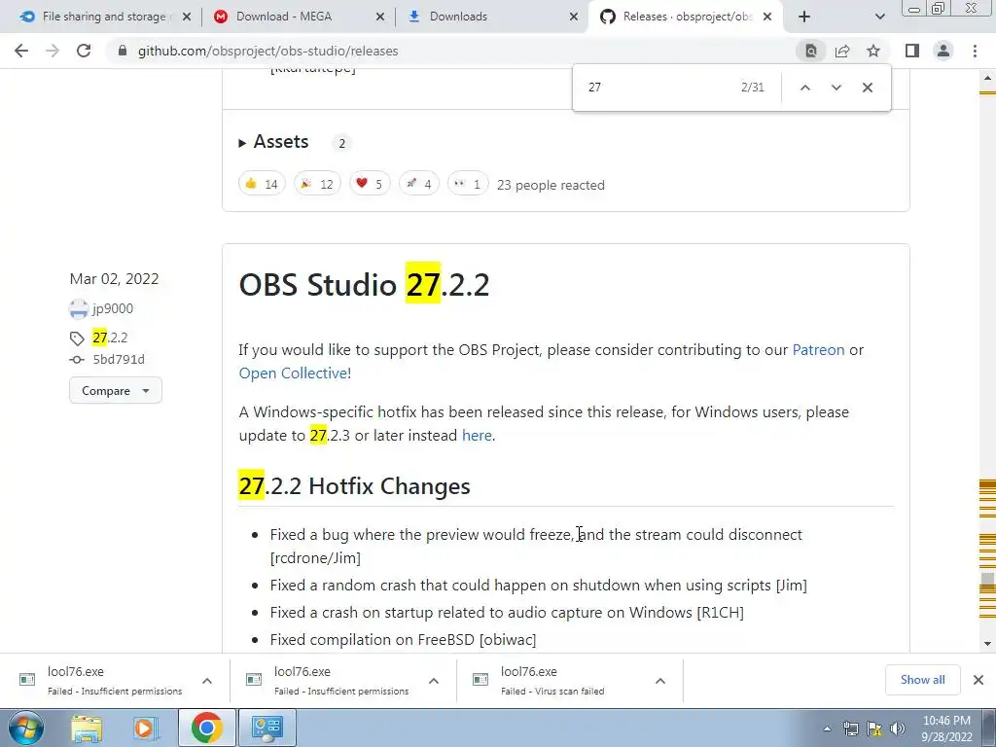
Task: Open the Chrome profile avatar
Action: pyautogui.click(x=943, y=51)
